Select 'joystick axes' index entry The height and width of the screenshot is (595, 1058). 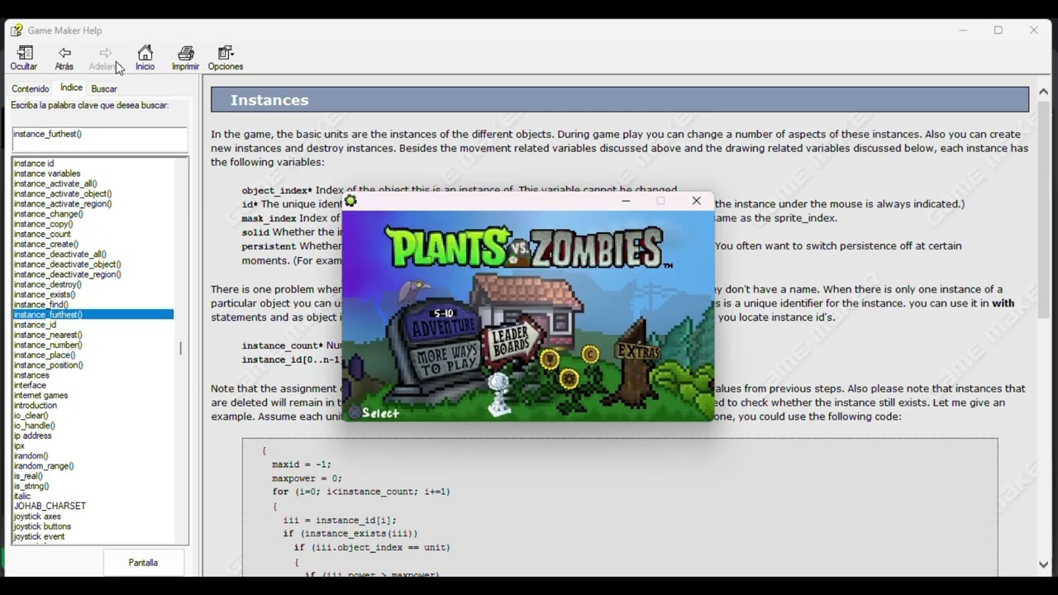[37, 516]
